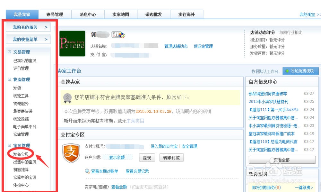321x192 pixels.
Task: Click the 提现 button
Action: tap(147, 158)
